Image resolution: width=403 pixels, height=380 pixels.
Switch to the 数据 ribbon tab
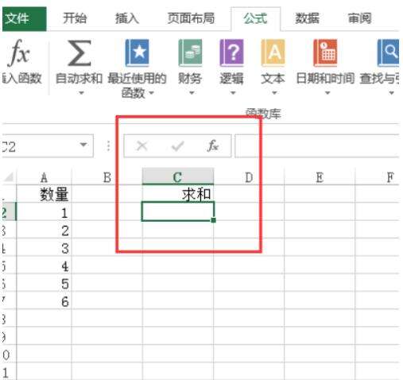308,18
